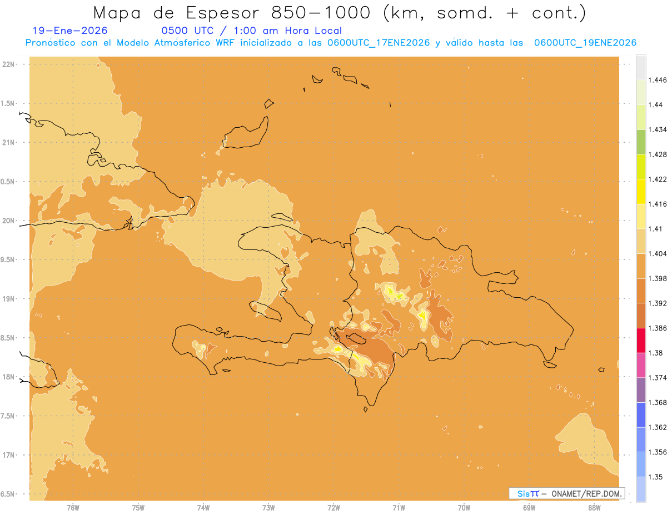Select the 21N latitude label
667x515 pixels.
[x=9, y=142]
